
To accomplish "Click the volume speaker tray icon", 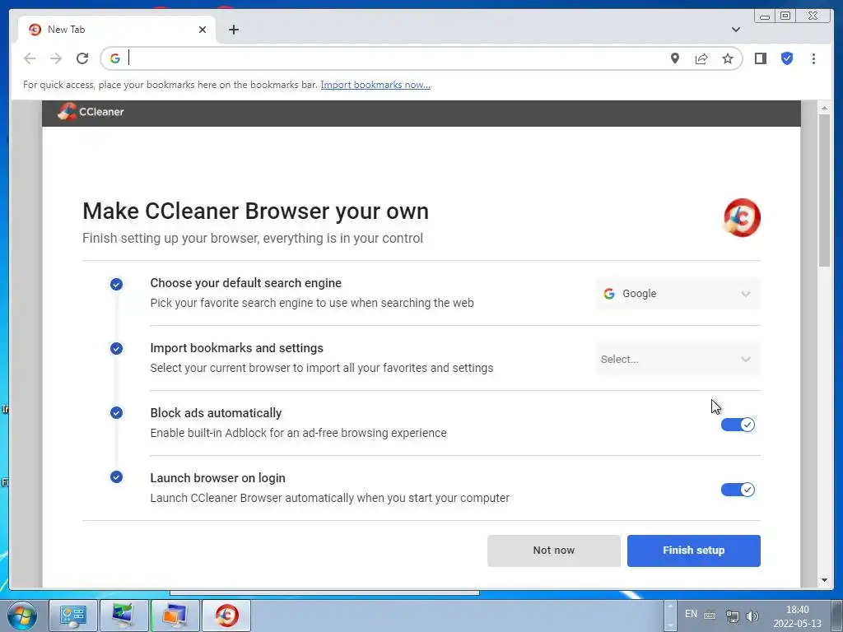I will pos(752,616).
